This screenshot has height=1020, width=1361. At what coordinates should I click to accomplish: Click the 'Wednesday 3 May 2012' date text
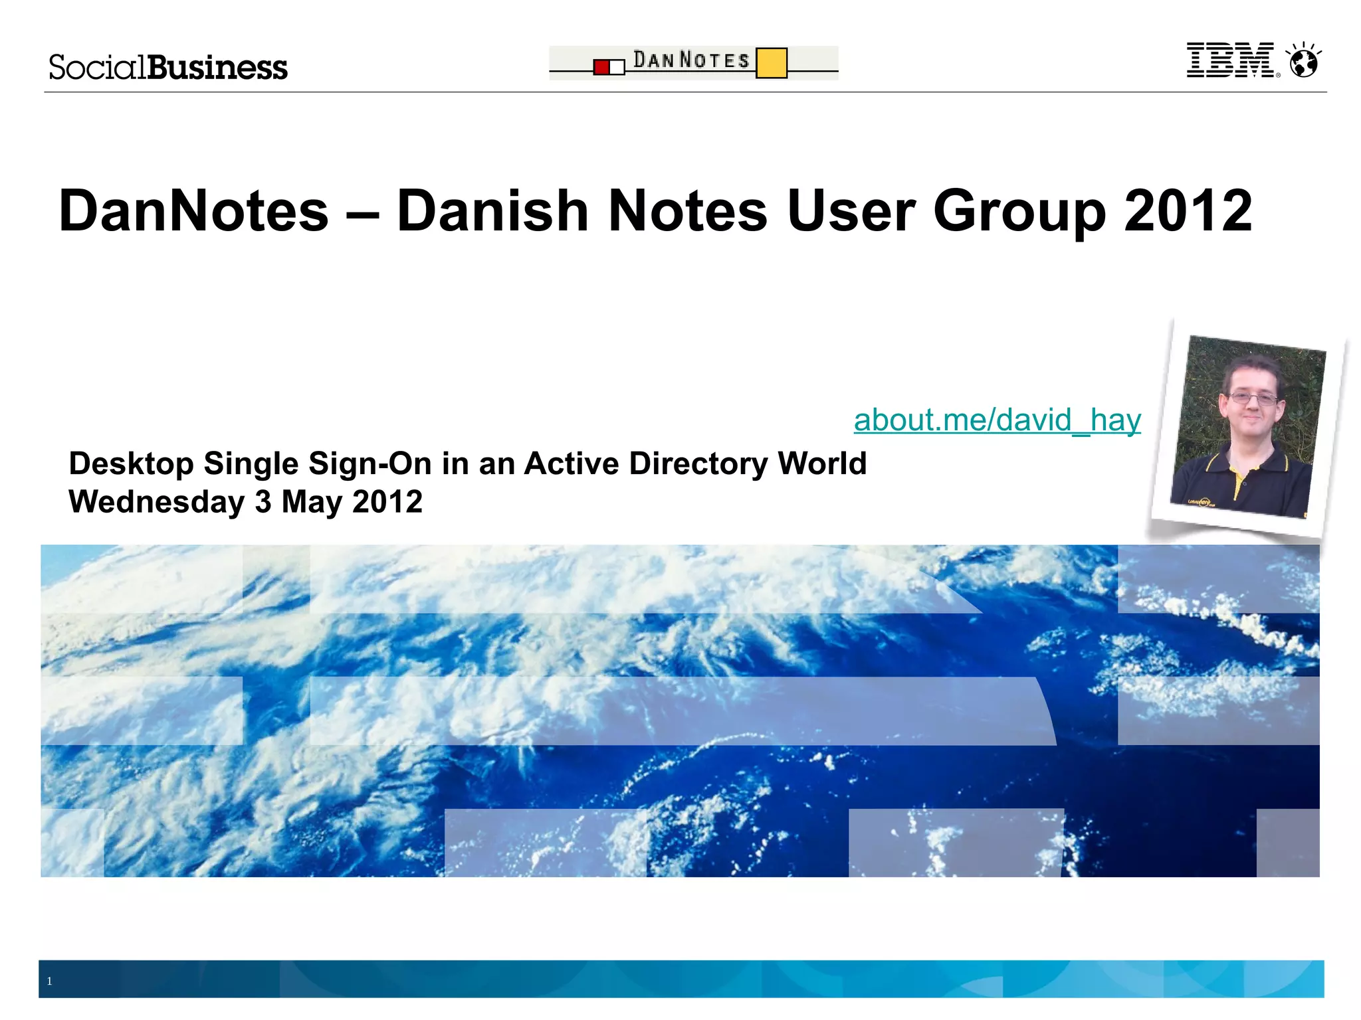tap(245, 502)
